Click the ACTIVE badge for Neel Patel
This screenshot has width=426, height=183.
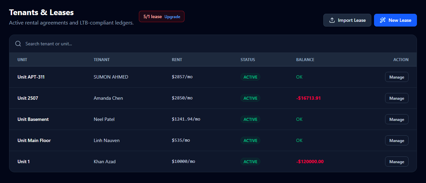tap(250, 120)
